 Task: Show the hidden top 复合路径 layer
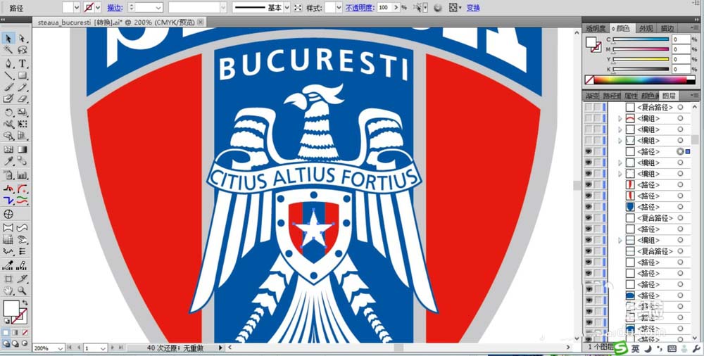(588, 108)
